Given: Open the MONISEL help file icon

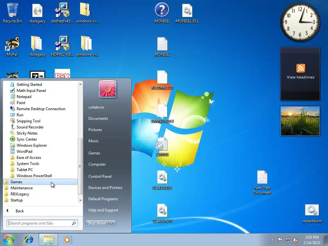Looking at the screenshot, I should (x=162, y=12).
